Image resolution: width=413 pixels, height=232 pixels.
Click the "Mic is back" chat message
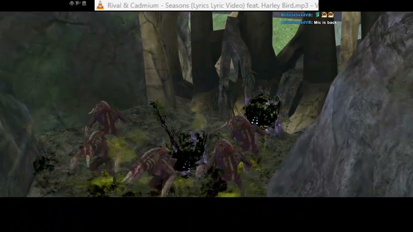click(325, 23)
